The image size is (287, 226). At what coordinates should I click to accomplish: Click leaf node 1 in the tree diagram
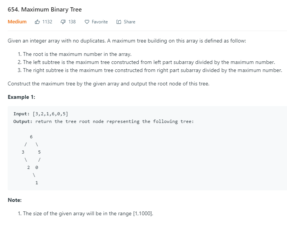[37, 183]
